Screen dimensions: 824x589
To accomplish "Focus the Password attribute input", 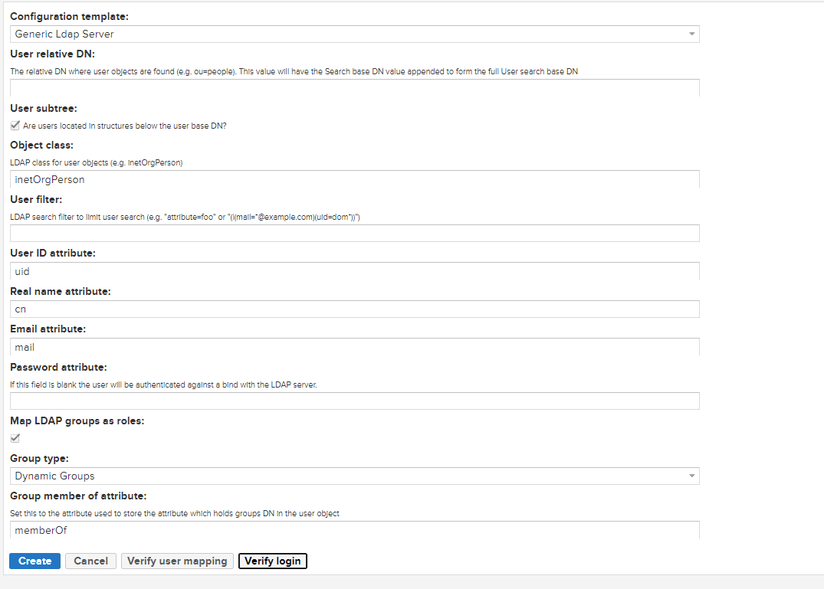I will (354, 401).
